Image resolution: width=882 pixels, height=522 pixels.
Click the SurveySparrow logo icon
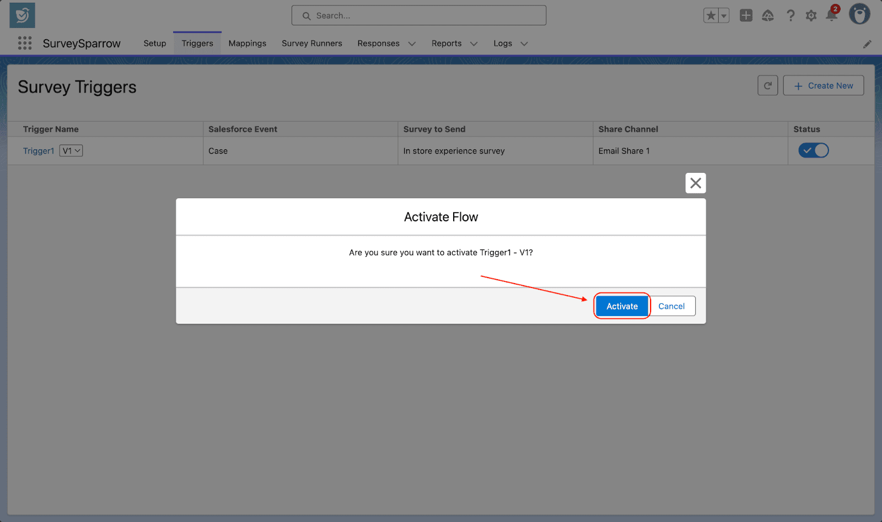[x=22, y=15]
